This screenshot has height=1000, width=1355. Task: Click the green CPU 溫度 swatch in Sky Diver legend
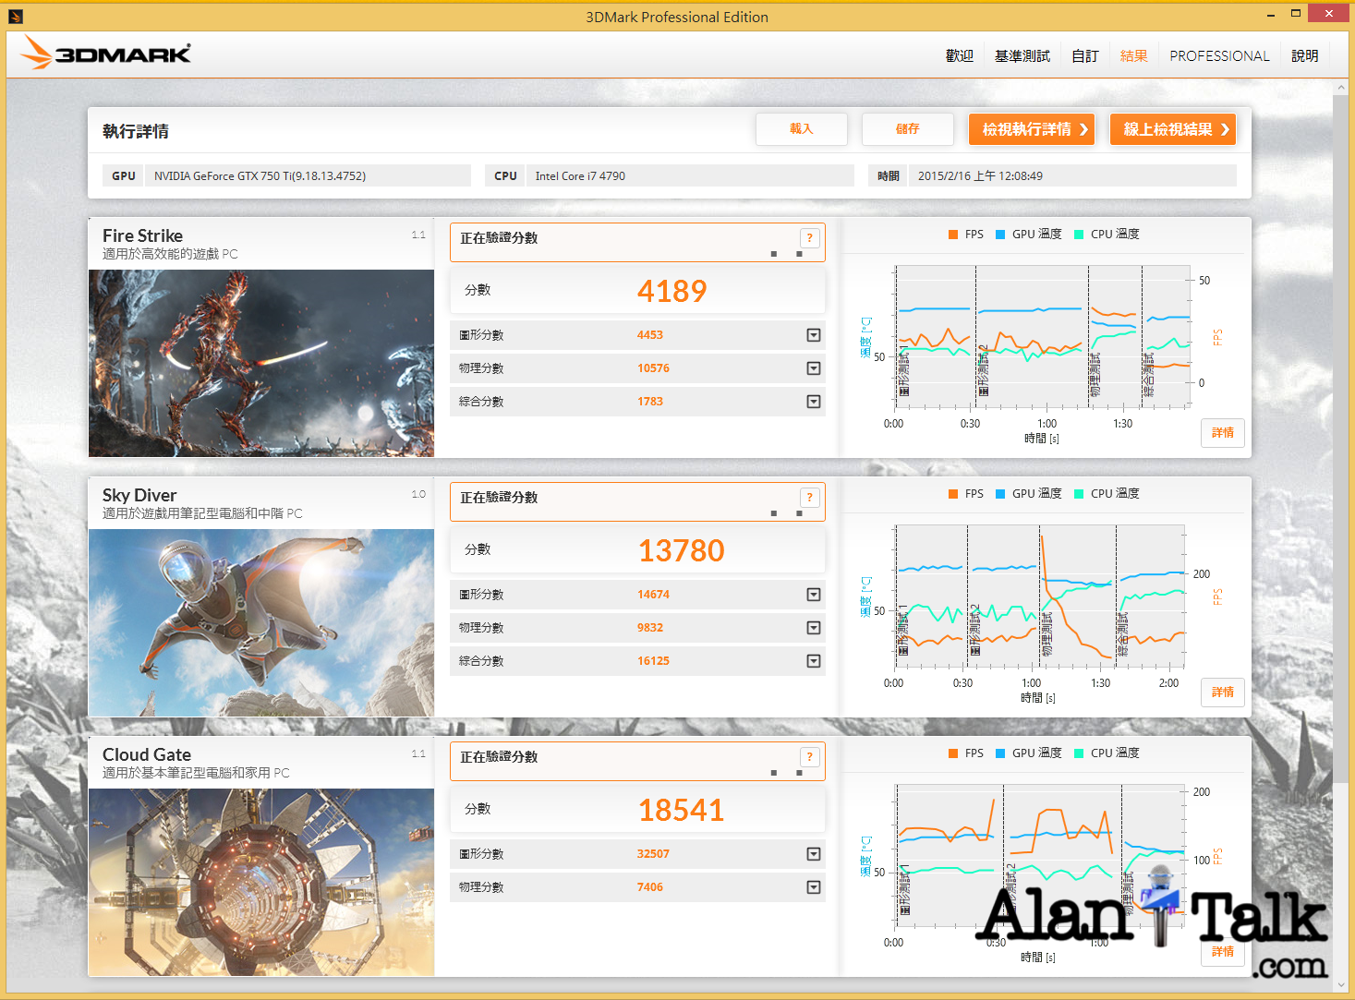point(1079,494)
